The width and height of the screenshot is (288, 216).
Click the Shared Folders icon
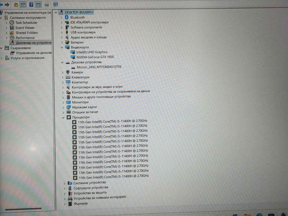point(12,33)
